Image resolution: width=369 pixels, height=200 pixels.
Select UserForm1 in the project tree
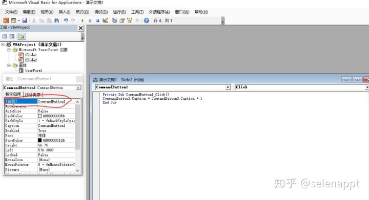(x=34, y=71)
